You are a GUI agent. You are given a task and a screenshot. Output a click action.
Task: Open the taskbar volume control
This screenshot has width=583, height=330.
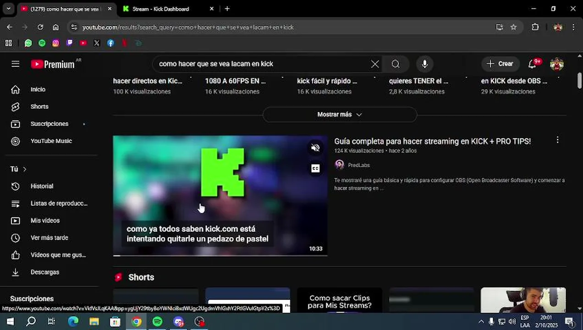pos(512,321)
